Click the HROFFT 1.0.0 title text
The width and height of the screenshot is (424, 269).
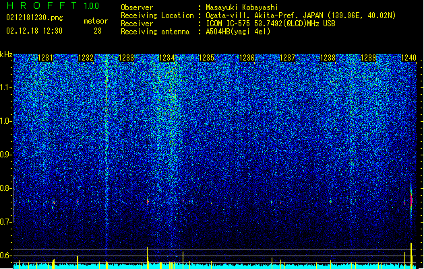pos(53,5)
